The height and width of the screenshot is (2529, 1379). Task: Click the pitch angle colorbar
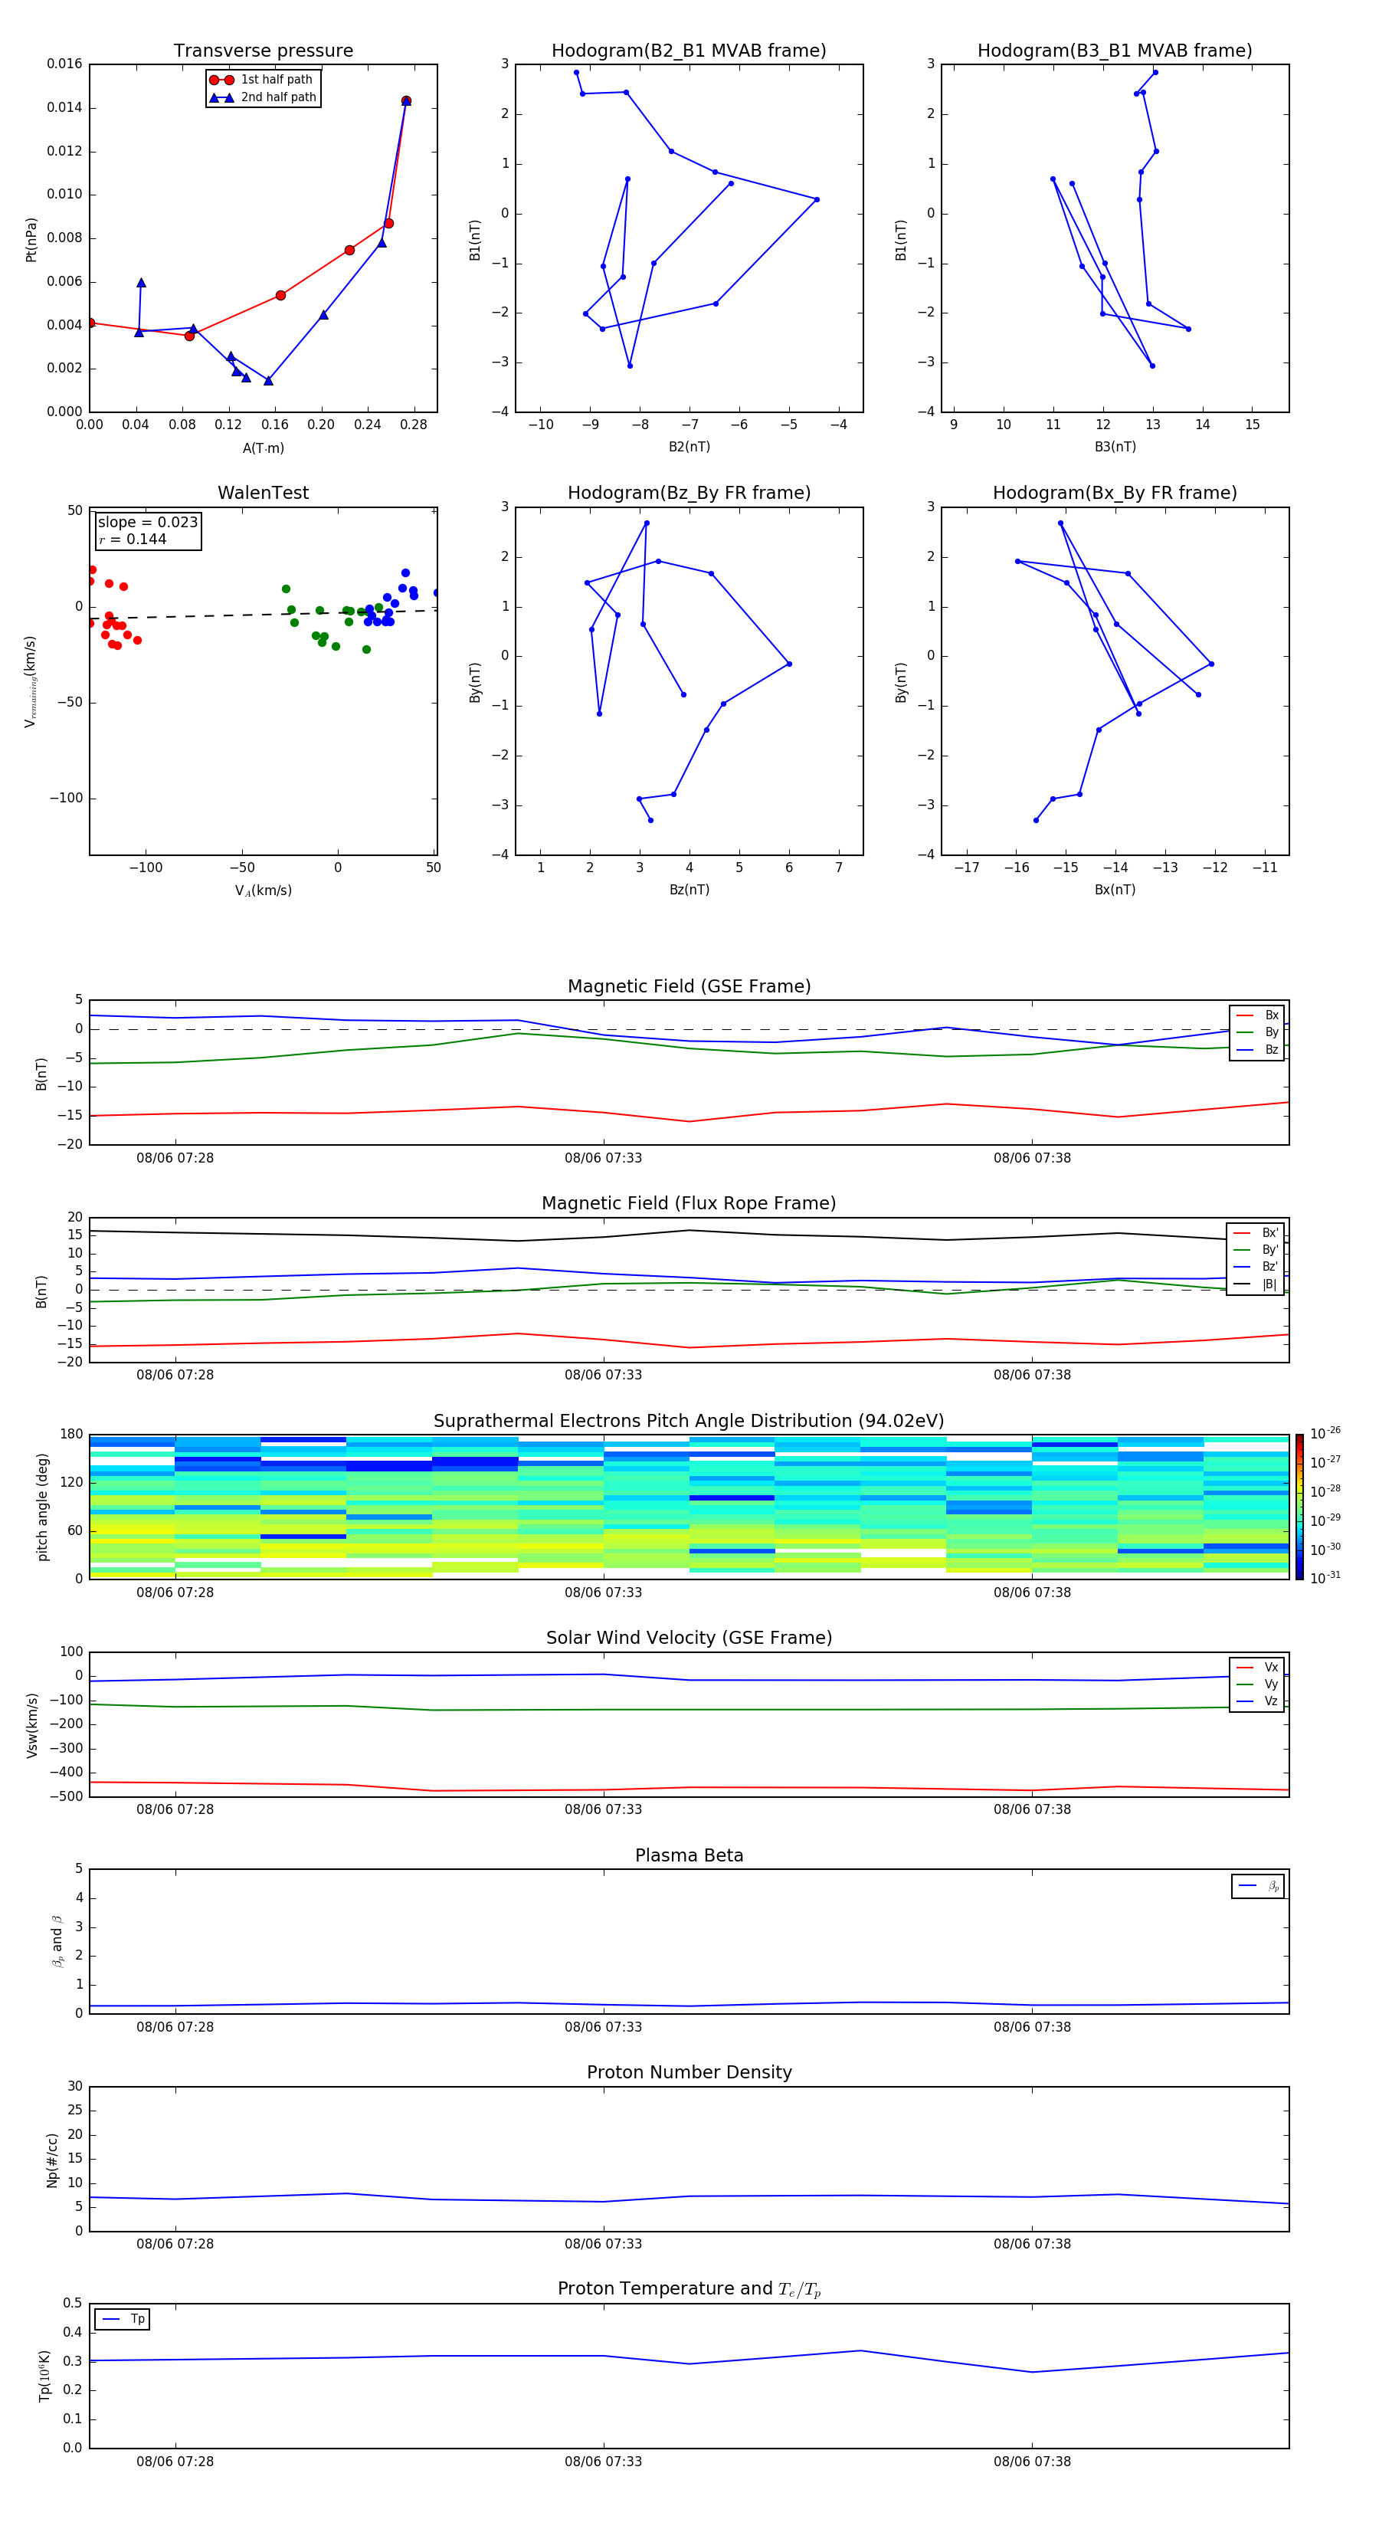(1299, 1507)
